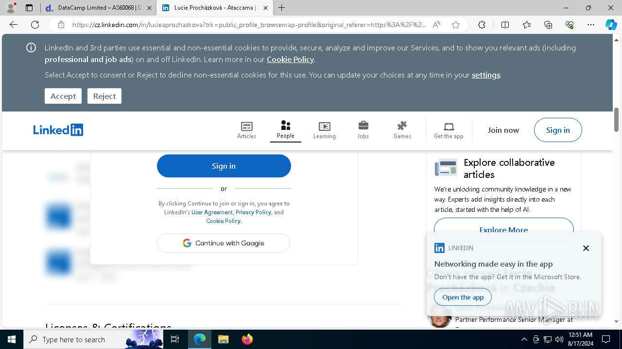Click the site lock info icon

[x=61, y=25]
